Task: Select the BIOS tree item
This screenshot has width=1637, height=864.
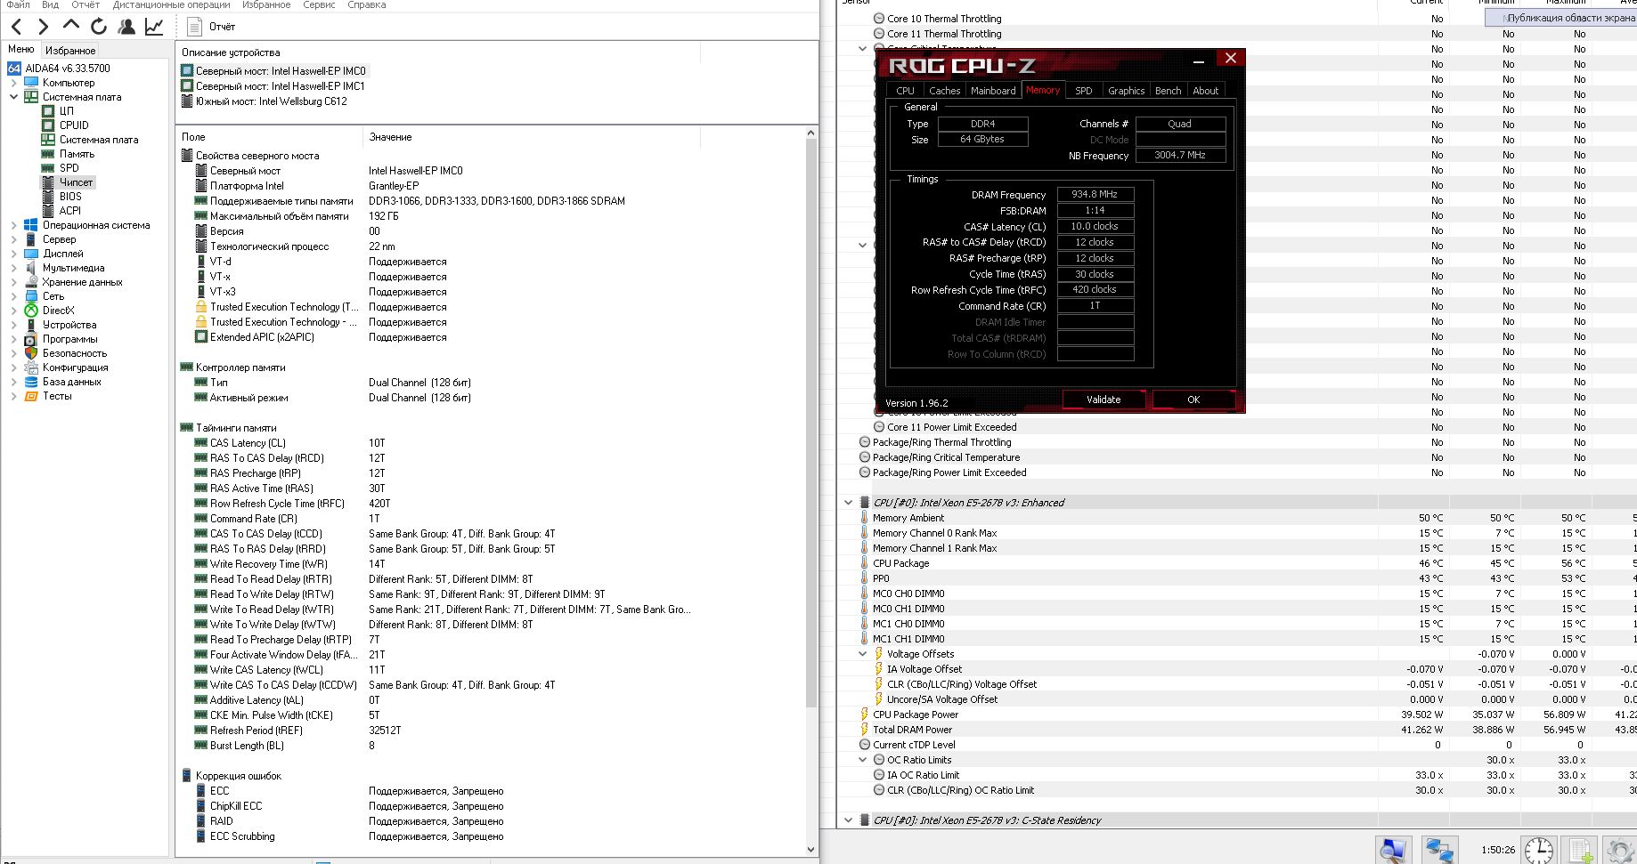Action: click(70, 197)
